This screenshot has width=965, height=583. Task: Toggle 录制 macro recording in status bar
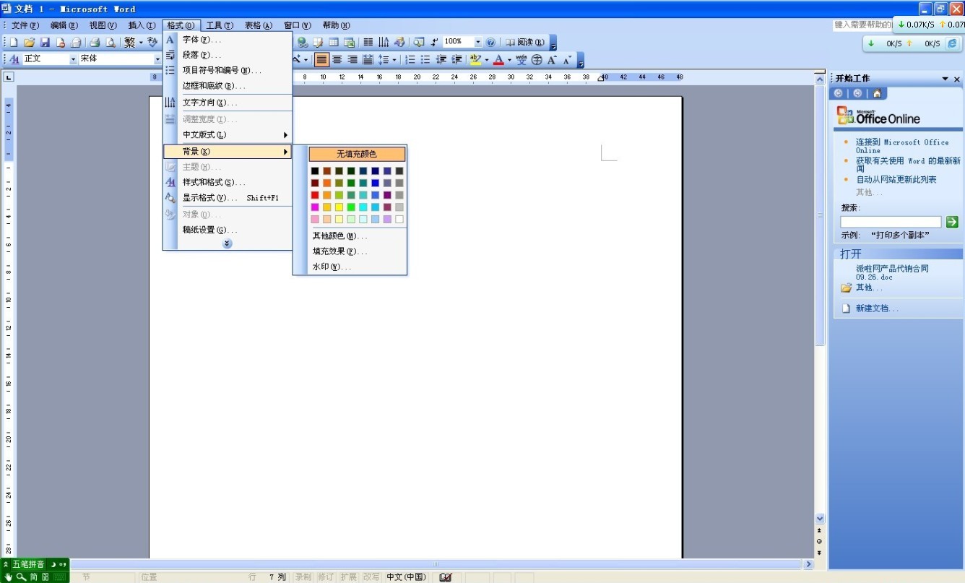coord(303,577)
